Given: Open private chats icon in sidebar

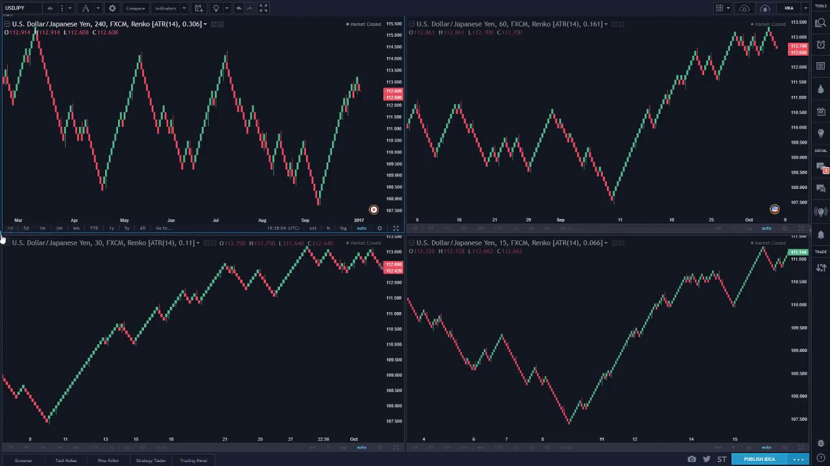Looking at the screenshot, I should [821, 190].
